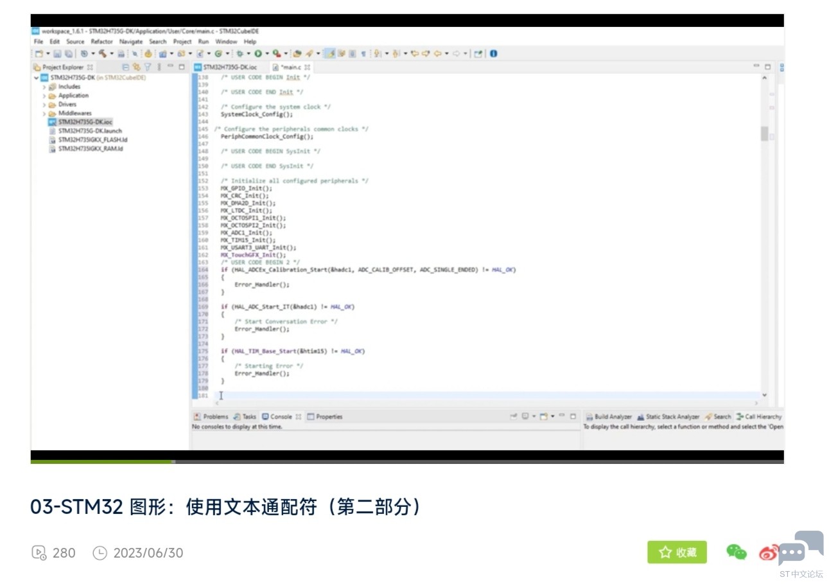Select STM32H735G-DK.launch file
Viewport: 829px width, 584px height.
point(85,131)
